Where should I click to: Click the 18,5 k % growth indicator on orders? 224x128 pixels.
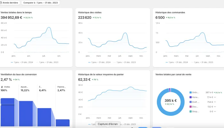pyautogui.click(x=171, y=18)
